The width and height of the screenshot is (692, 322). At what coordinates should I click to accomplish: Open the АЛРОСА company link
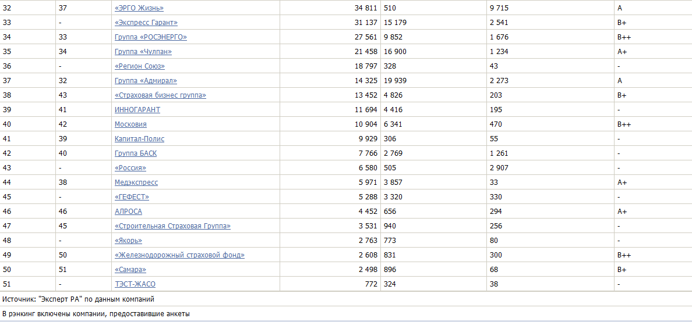point(128,212)
